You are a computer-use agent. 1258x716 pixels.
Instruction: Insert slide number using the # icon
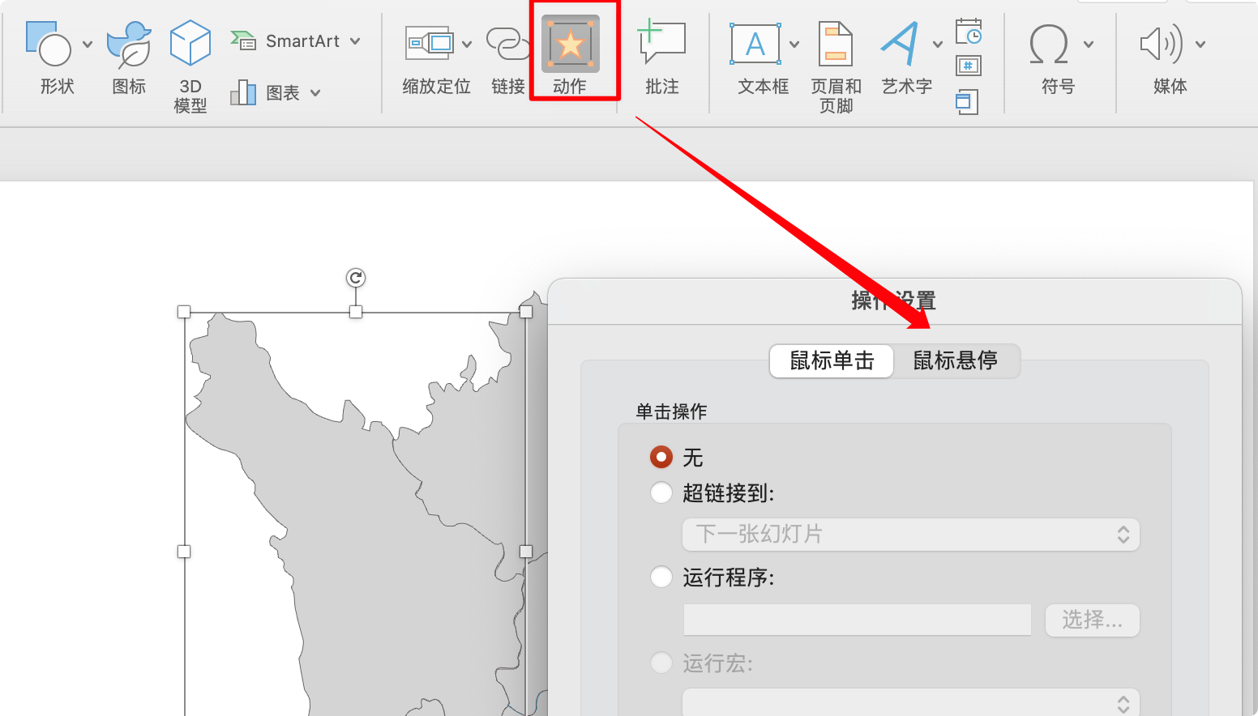(x=969, y=66)
